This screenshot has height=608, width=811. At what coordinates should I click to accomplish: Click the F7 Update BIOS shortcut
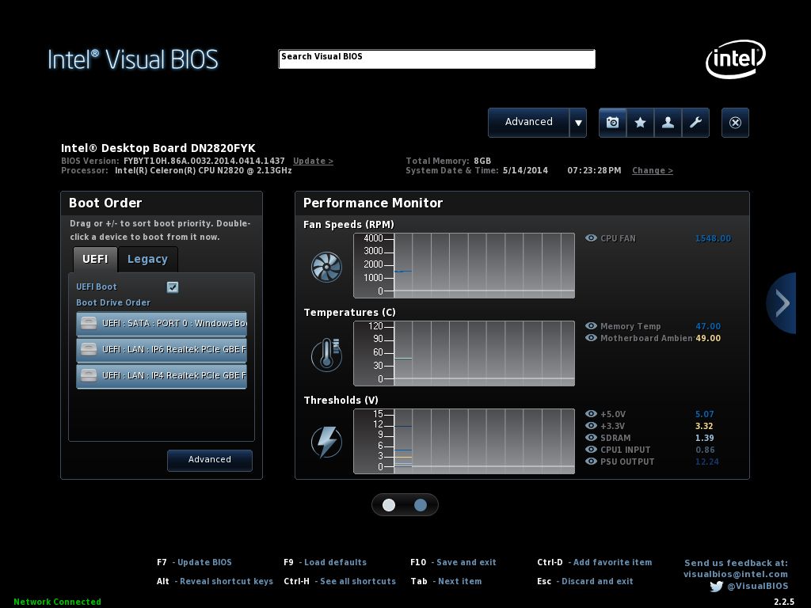pyautogui.click(x=195, y=563)
